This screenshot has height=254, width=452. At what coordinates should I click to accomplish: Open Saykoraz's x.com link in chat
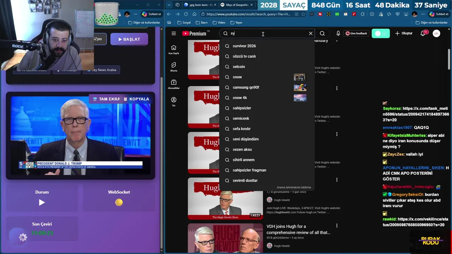point(416,114)
